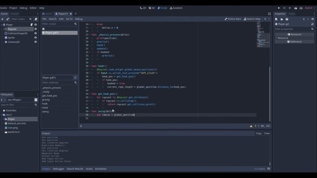Fold the get_hook_pos function at line 44

(90, 94)
